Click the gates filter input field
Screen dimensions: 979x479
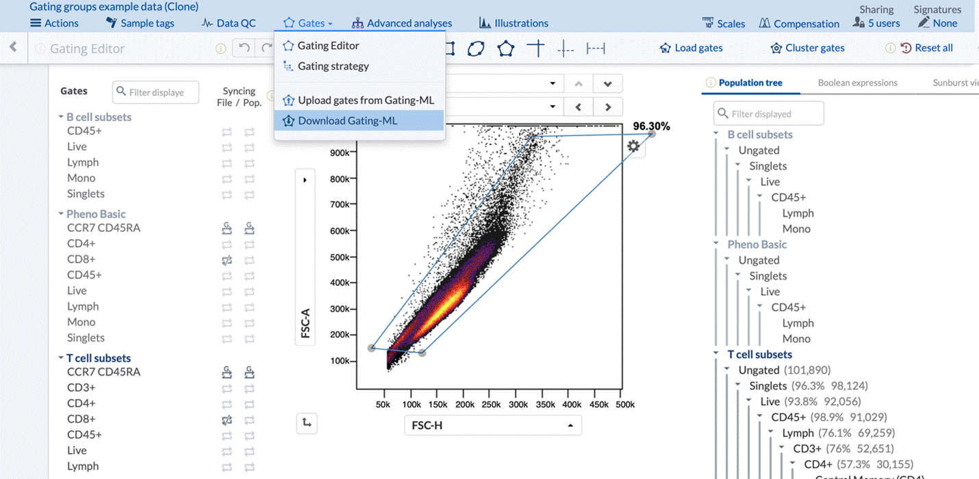click(x=156, y=92)
